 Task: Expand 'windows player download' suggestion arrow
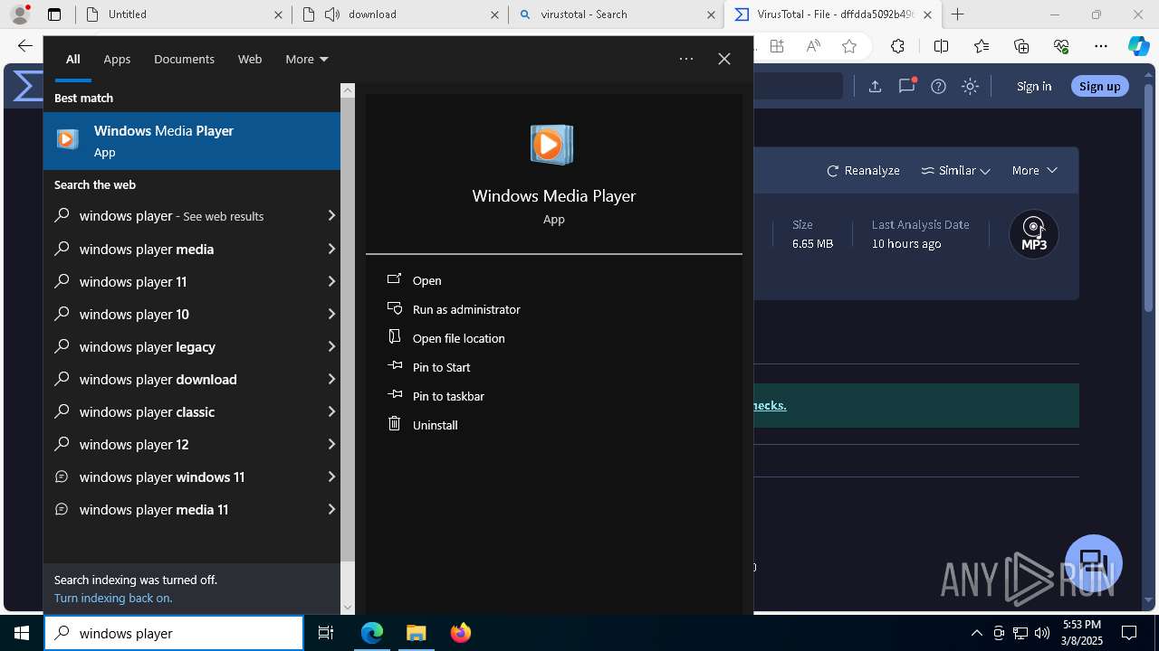331,379
